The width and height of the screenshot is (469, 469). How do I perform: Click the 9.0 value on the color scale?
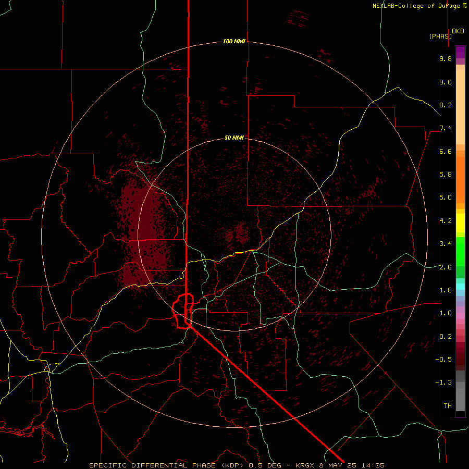446,82
